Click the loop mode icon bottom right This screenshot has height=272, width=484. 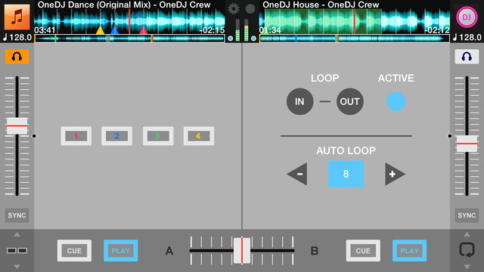point(467,250)
